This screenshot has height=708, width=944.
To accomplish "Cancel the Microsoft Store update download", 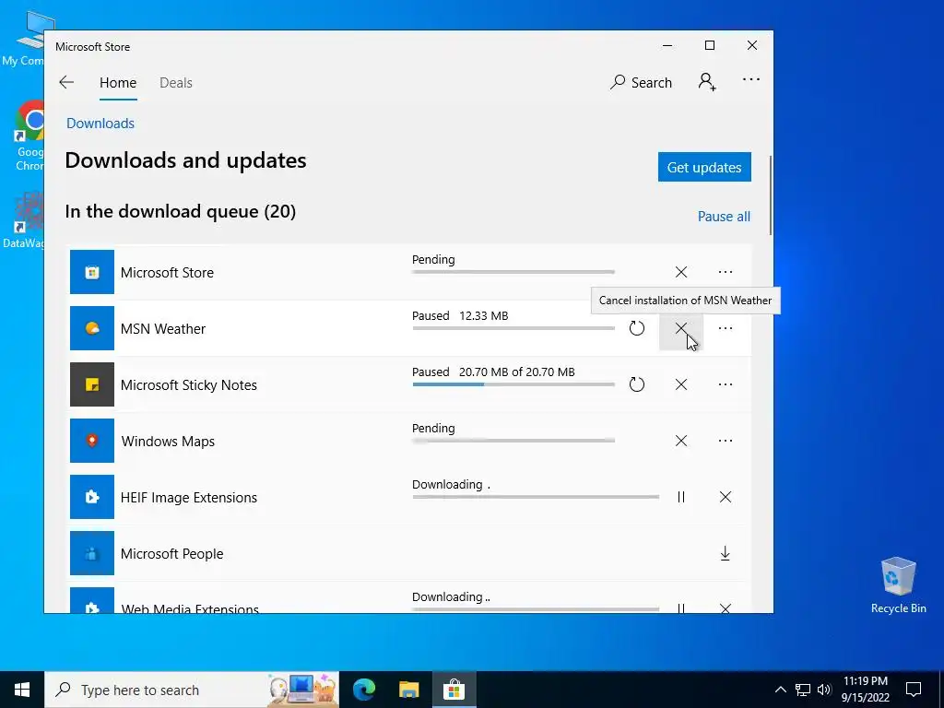I will pos(681,272).
